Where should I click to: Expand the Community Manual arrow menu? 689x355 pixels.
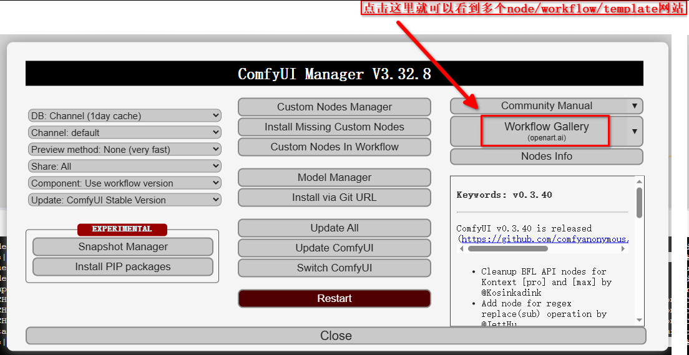pyautogui.click(x=635, y=106)
